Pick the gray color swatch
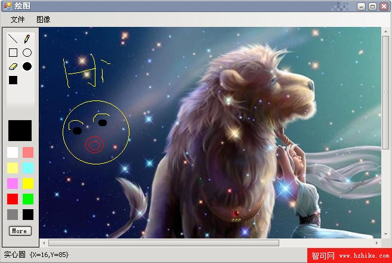392x263 pixels. (13, 215)
